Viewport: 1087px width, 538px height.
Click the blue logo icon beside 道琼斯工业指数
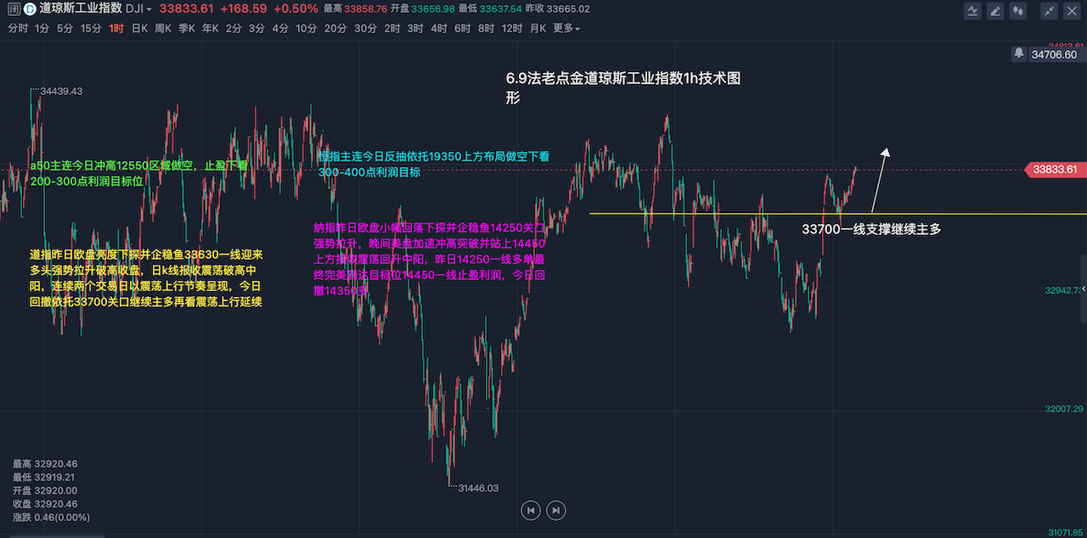coord(30,9)
